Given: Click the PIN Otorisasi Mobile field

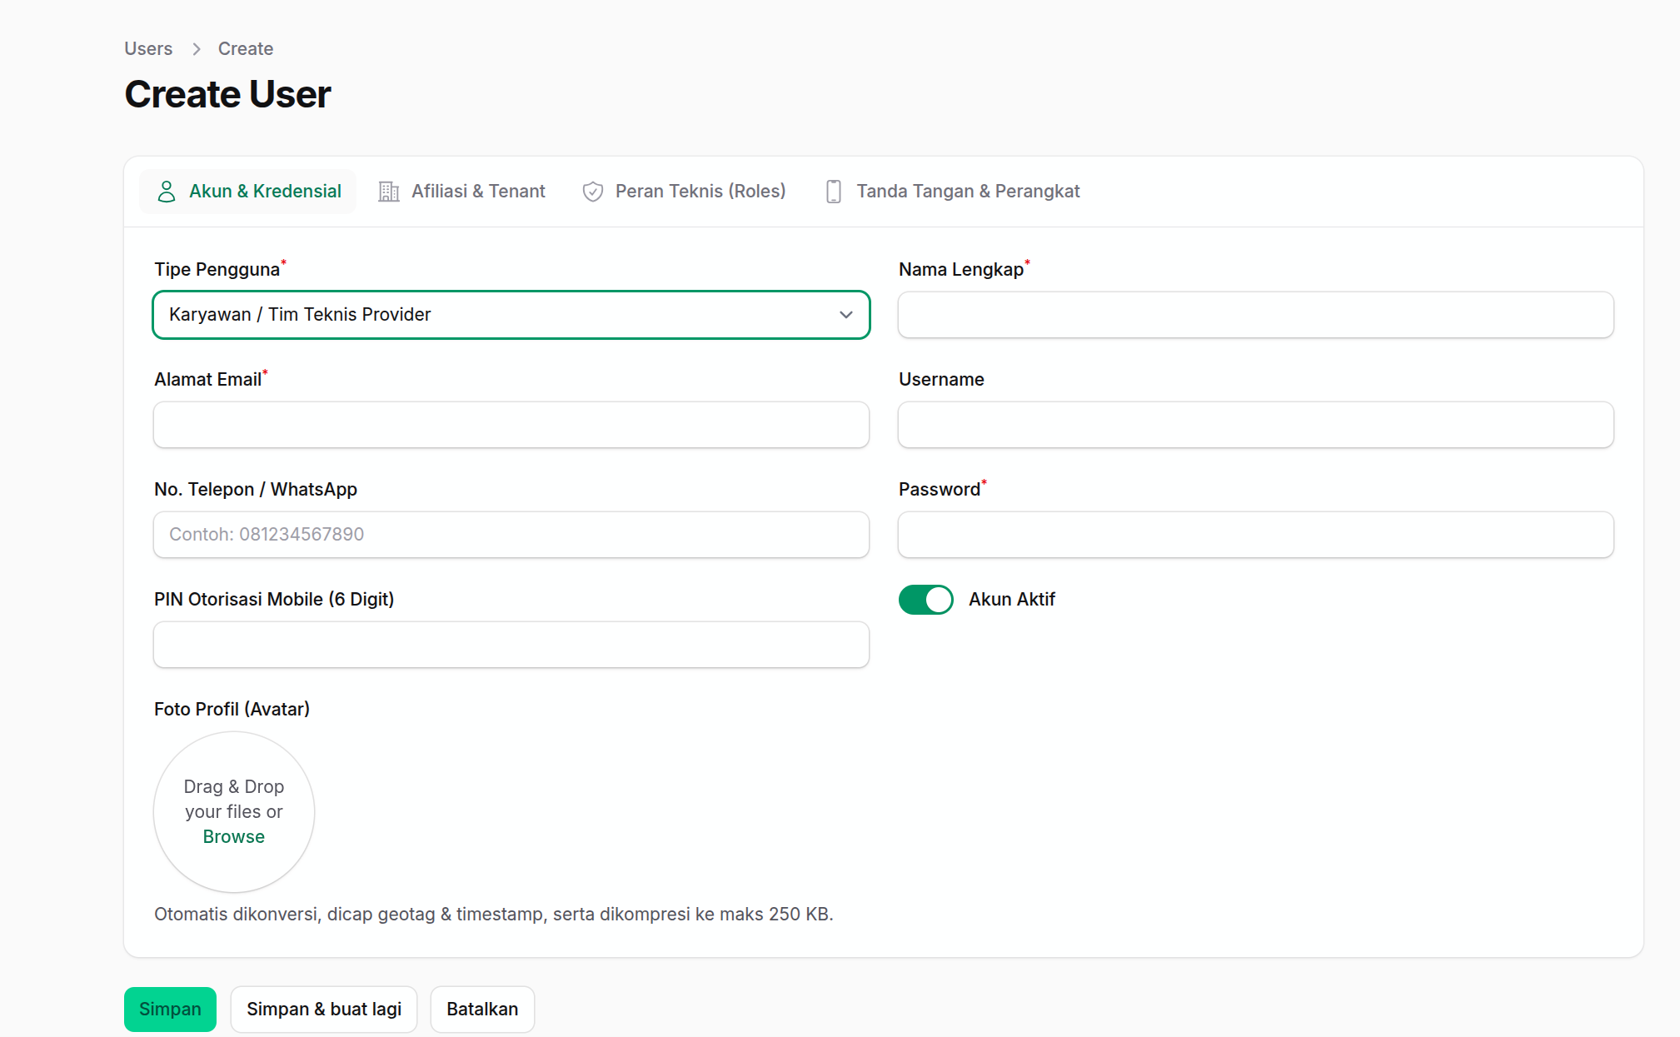Looking at the screenshot, I should pos(511,645).
